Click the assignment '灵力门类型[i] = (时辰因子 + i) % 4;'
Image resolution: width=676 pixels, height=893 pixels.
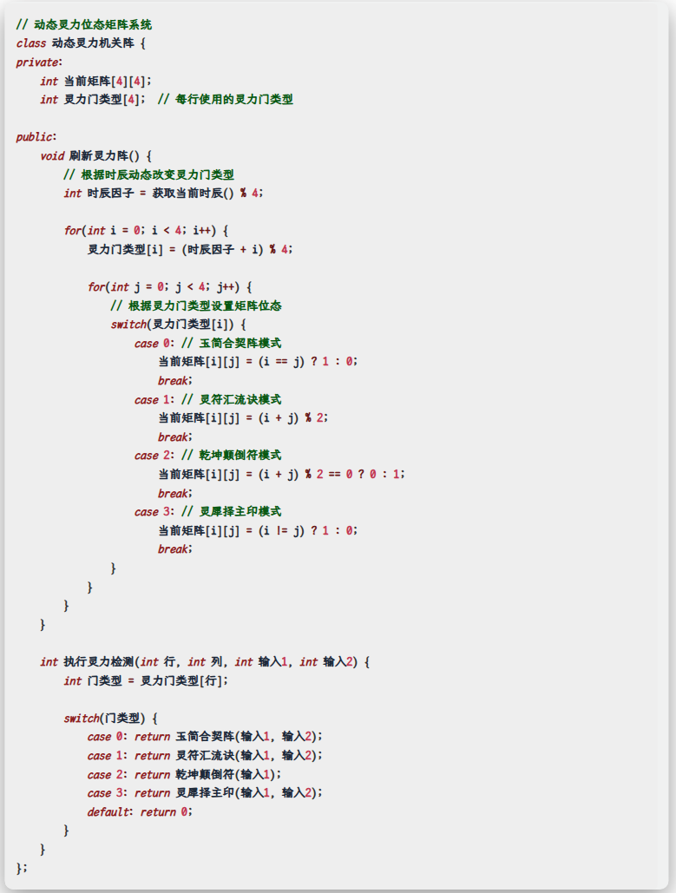click(x=190, y=249)
